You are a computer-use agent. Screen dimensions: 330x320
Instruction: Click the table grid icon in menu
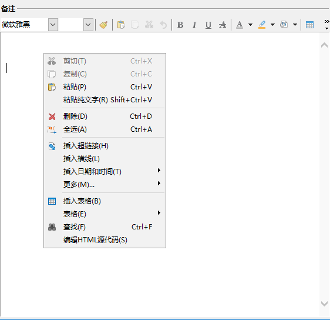point(52,201)
